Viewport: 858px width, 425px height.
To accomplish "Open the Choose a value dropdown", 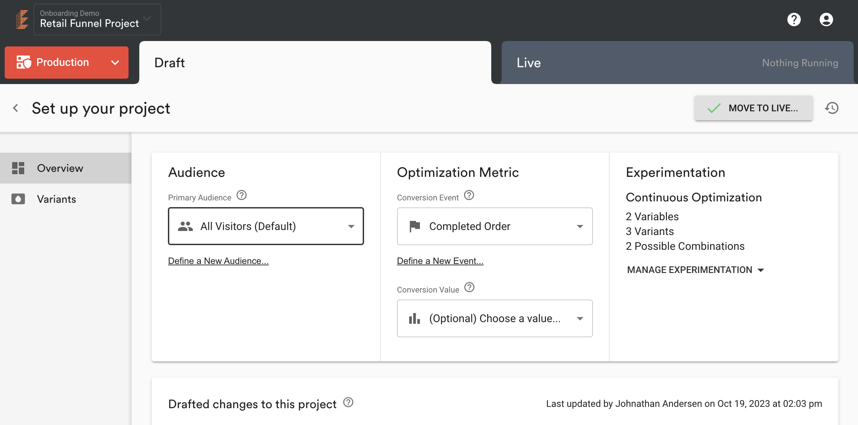I will 495,318.
